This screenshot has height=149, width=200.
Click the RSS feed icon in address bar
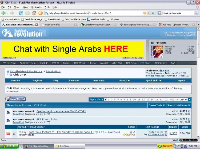145,13
